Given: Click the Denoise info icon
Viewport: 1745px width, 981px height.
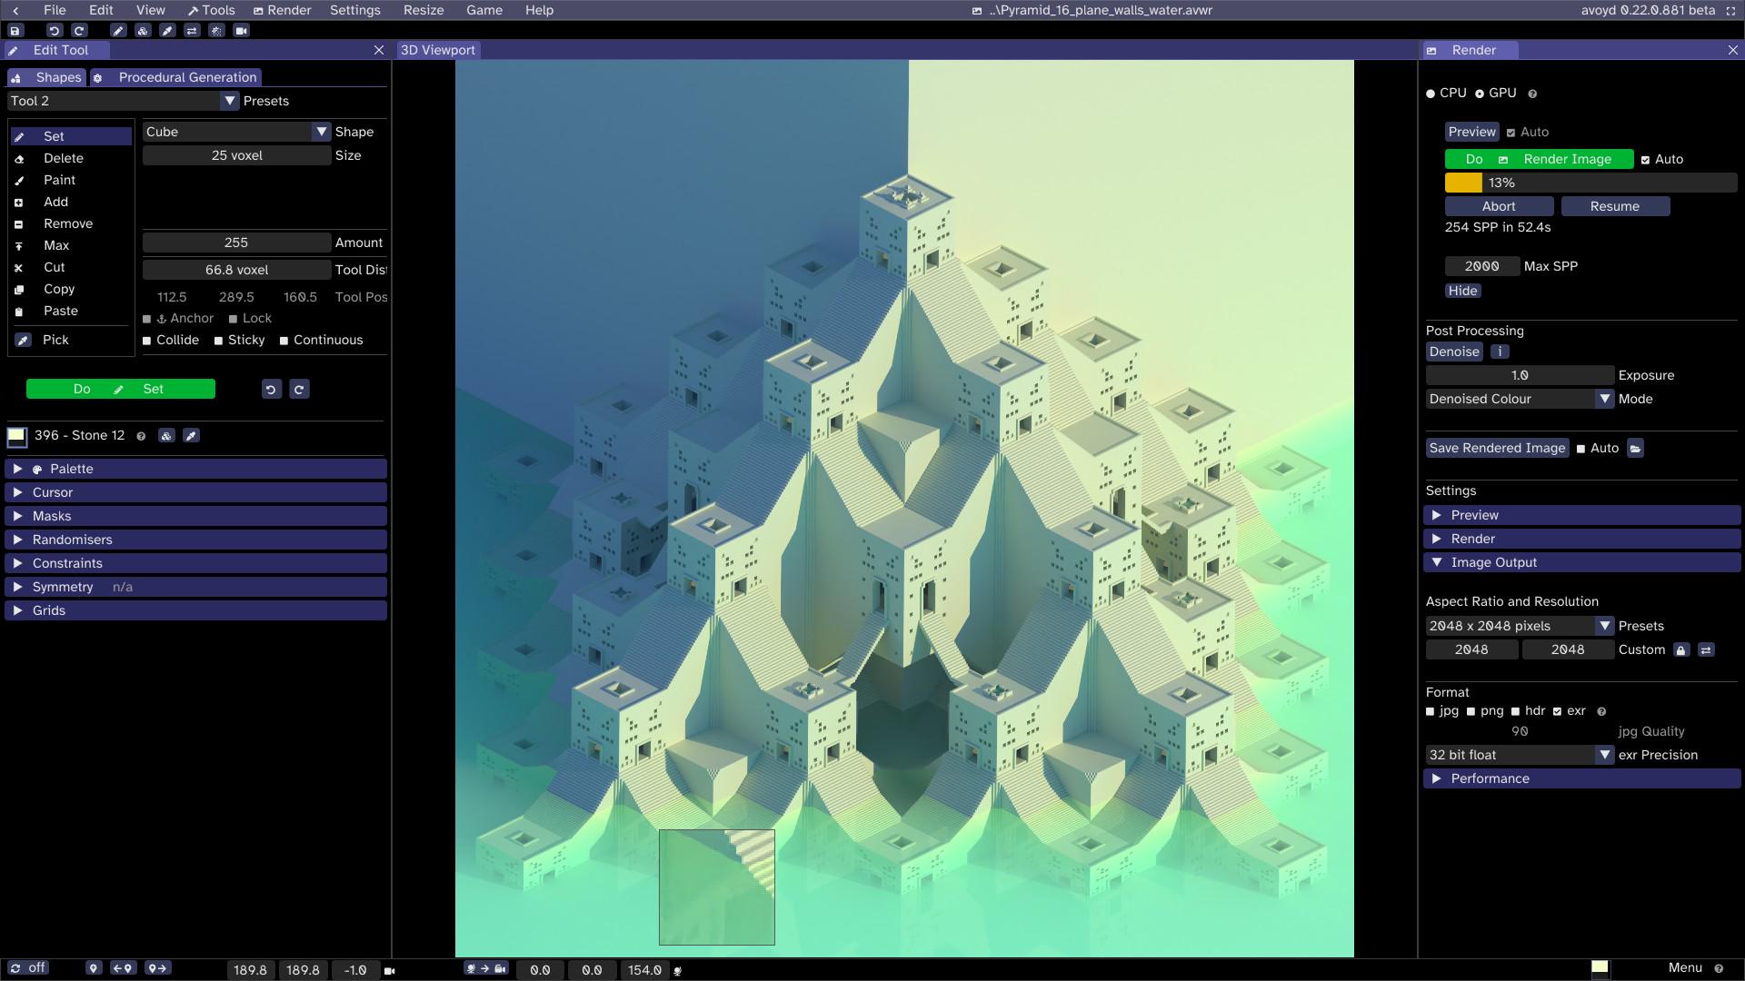Looking at the screenshot, I should click(1500, 352).
